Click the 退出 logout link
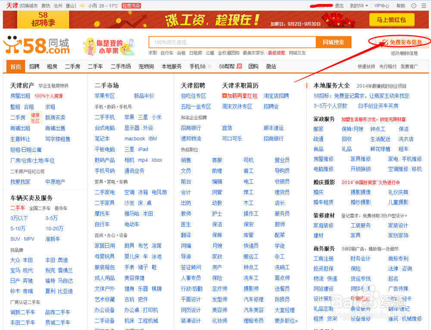The image size is (431, 330). [x=339, y=6]
